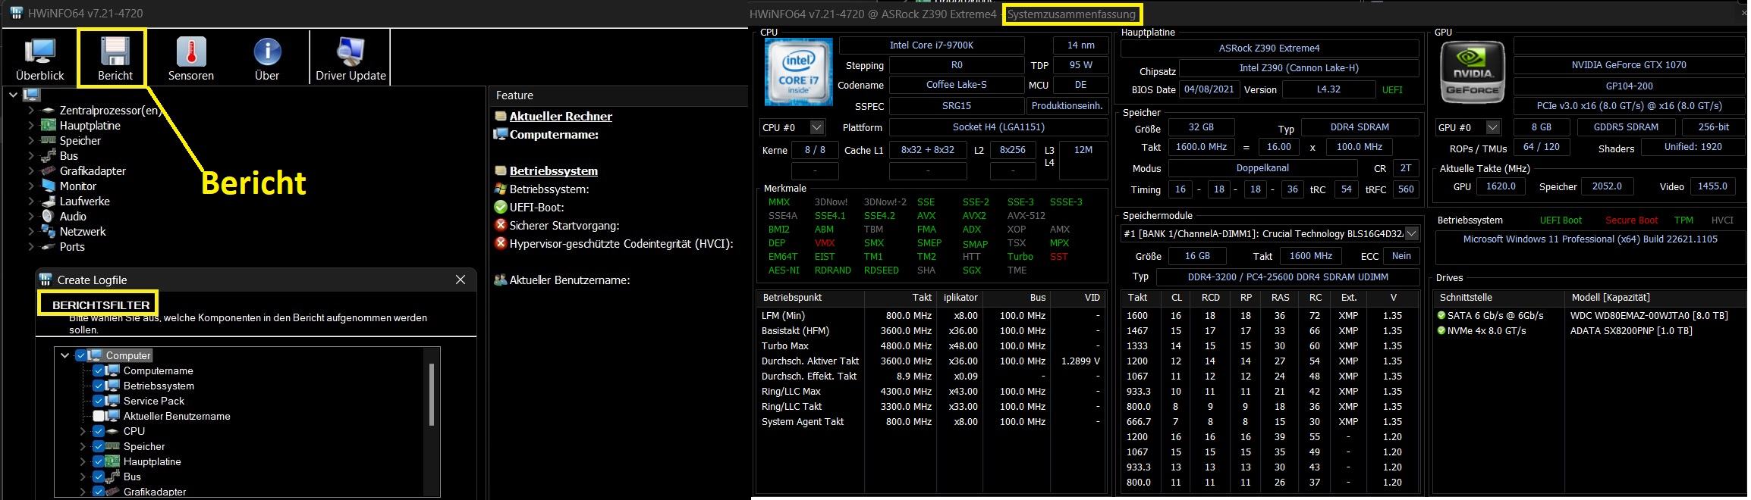
Task: Click the Über info icon
Action: (x=267, y=52)
